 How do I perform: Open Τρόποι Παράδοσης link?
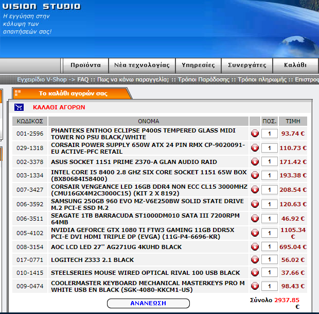204,79
